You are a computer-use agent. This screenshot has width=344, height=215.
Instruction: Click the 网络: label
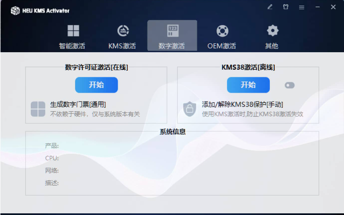click(x=52, y=170)
